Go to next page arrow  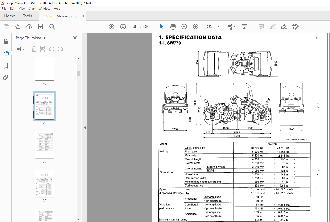[123, 27]
